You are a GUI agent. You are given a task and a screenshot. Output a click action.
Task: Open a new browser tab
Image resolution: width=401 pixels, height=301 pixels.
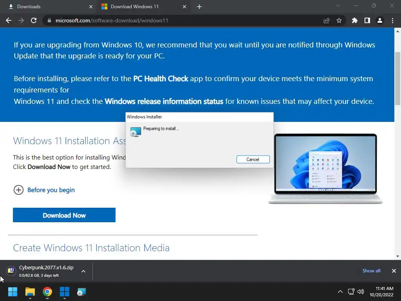199,7
